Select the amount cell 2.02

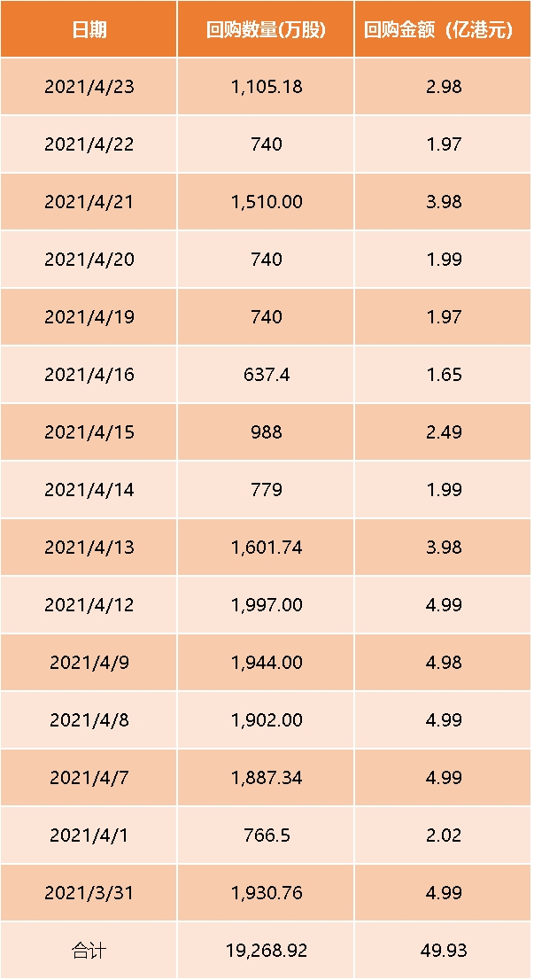(444, 835)
